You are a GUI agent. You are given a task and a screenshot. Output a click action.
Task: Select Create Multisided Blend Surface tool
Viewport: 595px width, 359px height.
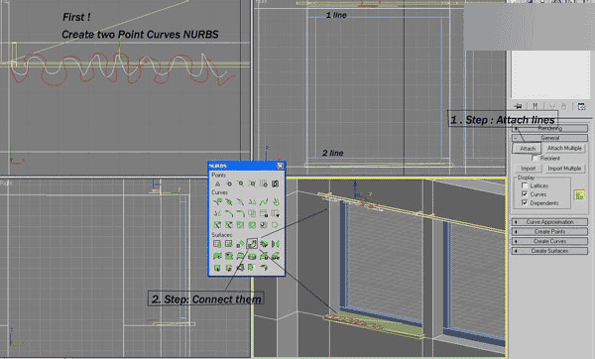click(240, 267)
